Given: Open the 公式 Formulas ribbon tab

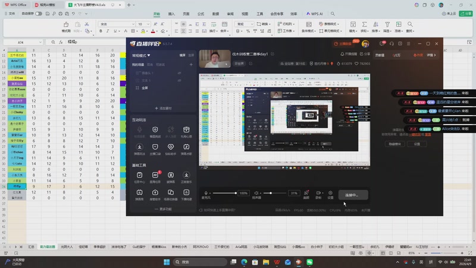Looking at the screenshot, I should coord(201,14).
